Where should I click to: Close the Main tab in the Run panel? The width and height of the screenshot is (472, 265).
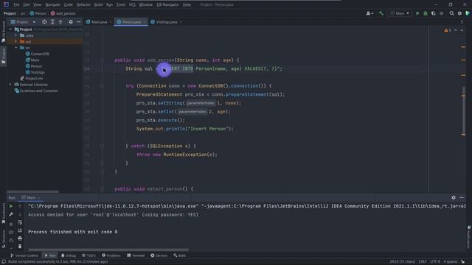pos(39,198)
